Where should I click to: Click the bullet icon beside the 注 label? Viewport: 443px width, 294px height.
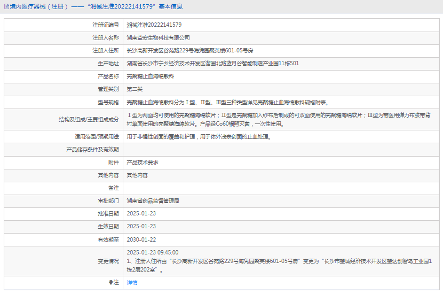(x=111, y=282)
